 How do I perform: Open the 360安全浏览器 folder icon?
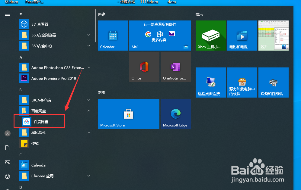coord(24,35)
